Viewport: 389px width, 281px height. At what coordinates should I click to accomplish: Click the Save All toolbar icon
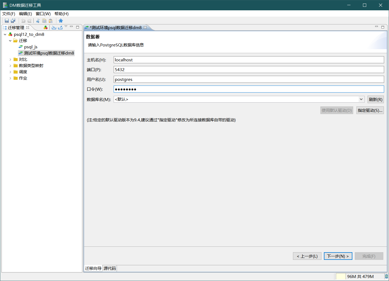[x=13, y=21]
